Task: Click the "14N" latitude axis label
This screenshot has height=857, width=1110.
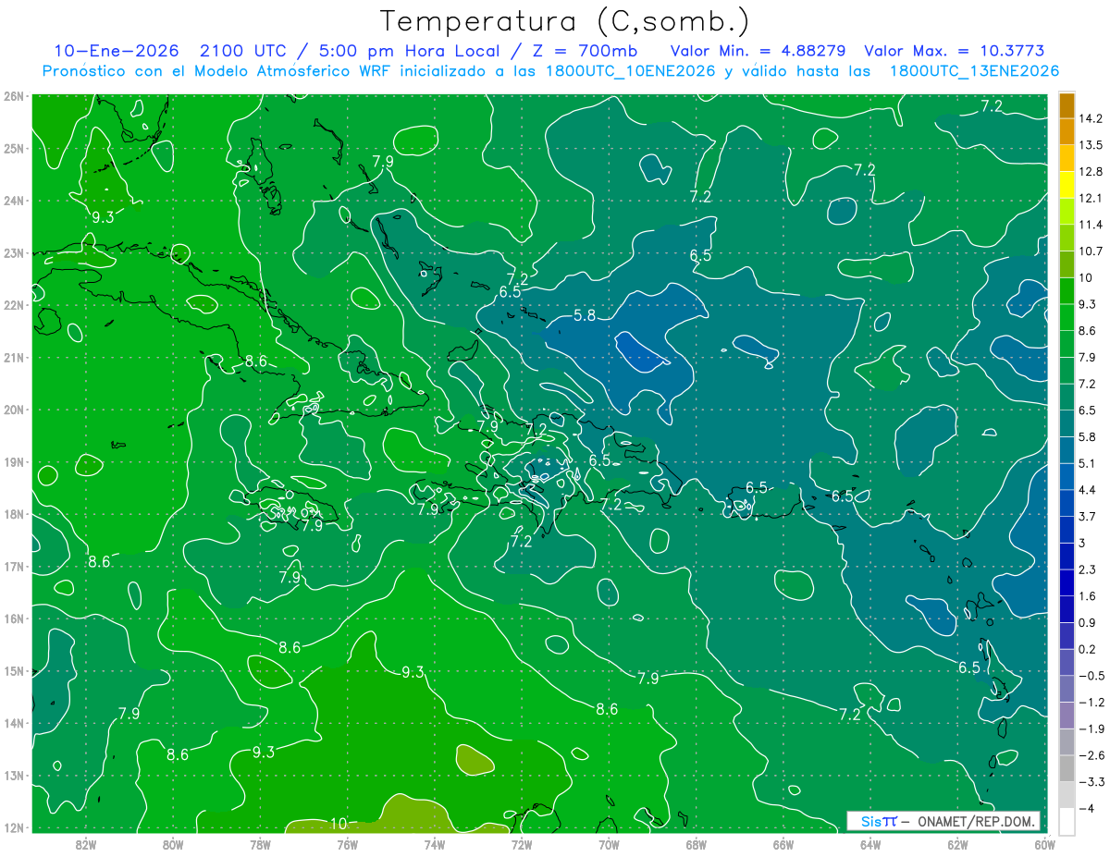Action: click(14, 723)
